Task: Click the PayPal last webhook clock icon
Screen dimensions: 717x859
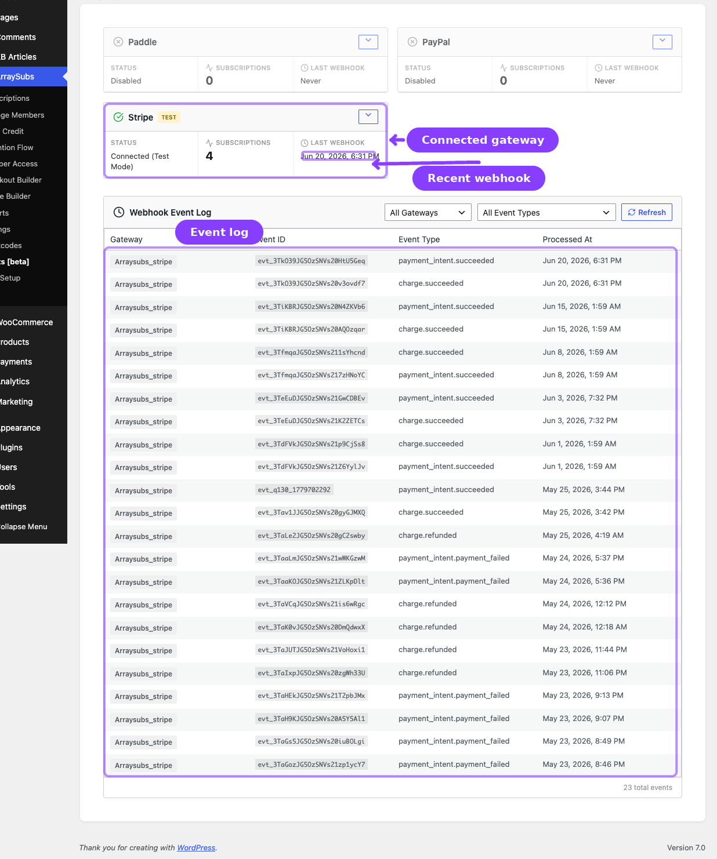Action: pos(599,68)
